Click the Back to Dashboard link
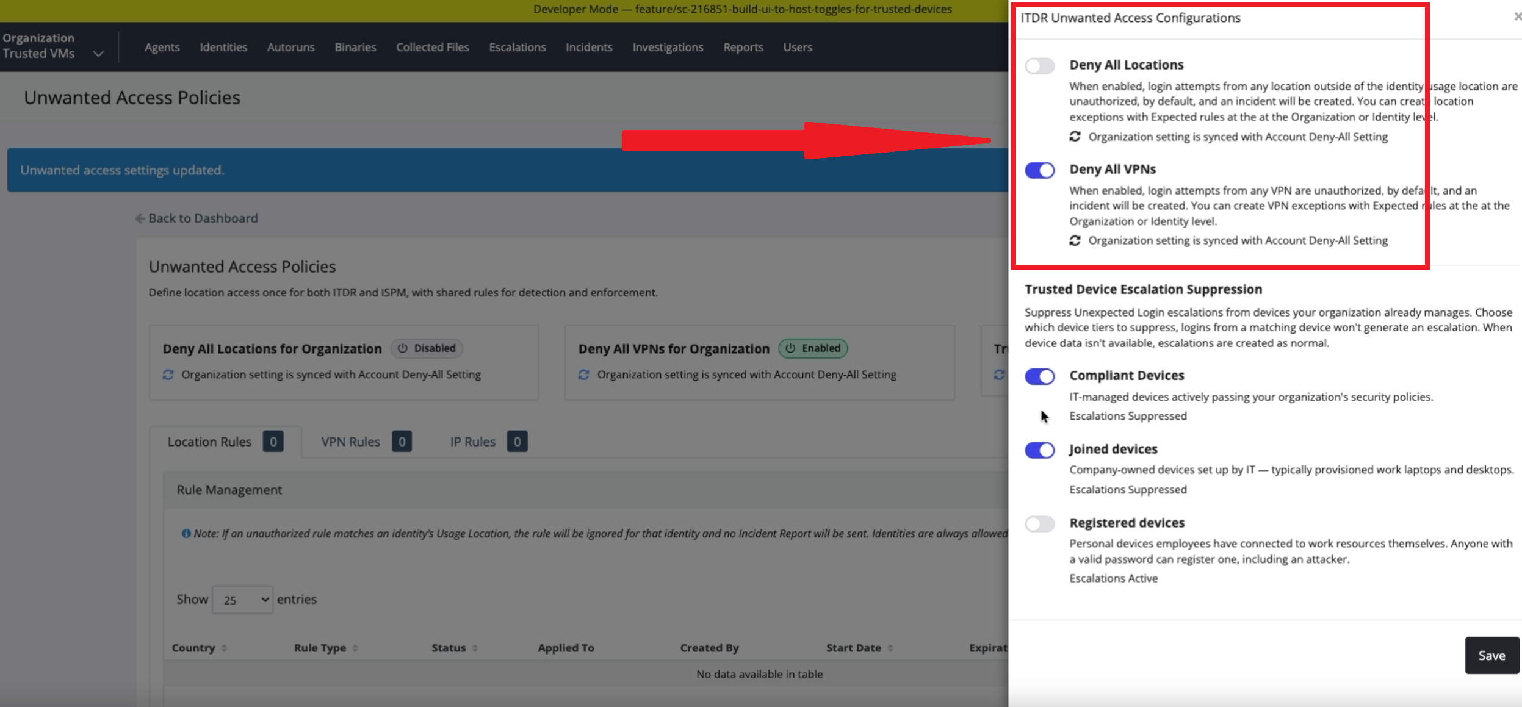Image resolution: width=1522 pixels, height=707 pixels. tap(197, 218)
